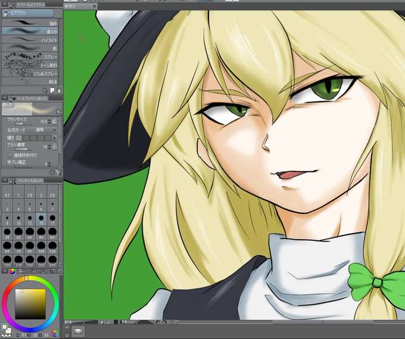Open the sub tool panel menu
Image resolution: width=405 pixels, height=339 pixels.
pyautogui.click(x=4, y=4)
